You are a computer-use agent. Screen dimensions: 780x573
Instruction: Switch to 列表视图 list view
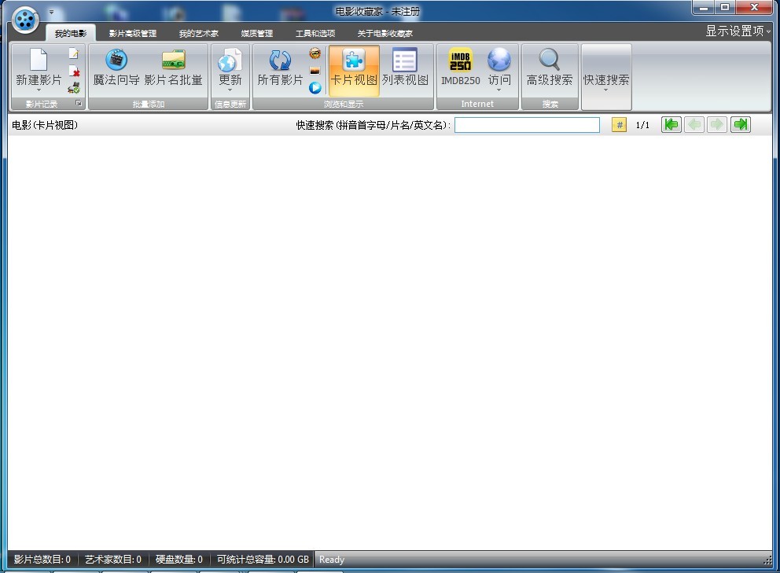click(x=405, y=69)
